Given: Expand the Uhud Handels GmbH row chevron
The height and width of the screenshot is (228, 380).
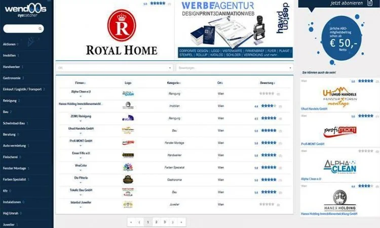Looking at the screenshot, I should click(x=81, y=133).
